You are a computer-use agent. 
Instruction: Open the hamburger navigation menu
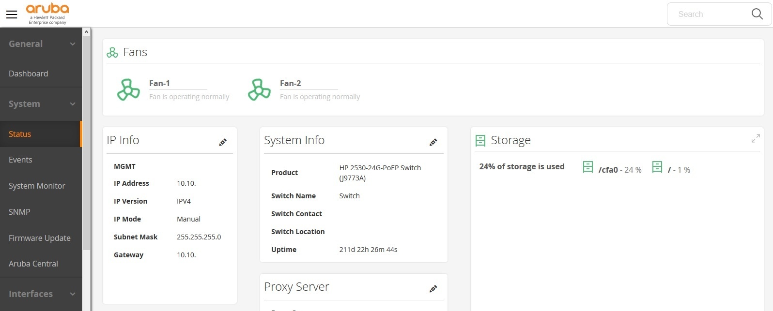coord(12,15)
